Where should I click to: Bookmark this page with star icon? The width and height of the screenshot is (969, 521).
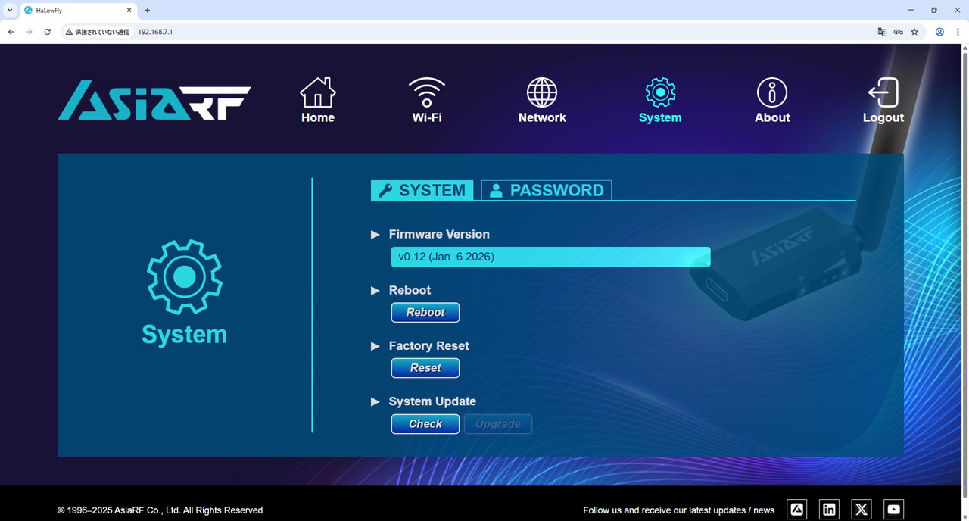[914, 32]
